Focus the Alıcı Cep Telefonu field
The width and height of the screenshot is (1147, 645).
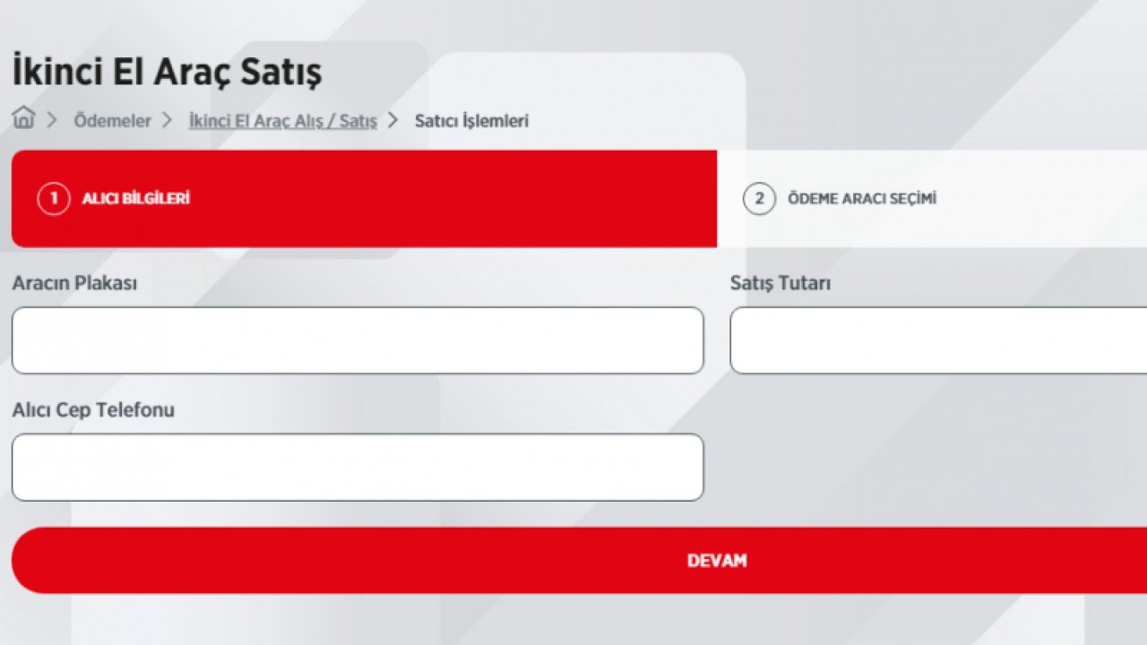tap(358, 468)
